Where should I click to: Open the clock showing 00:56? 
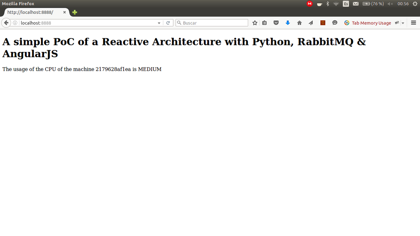[403, 4]
